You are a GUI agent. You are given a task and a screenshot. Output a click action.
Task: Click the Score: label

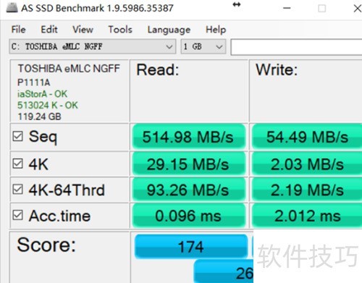tap(46, 245)
